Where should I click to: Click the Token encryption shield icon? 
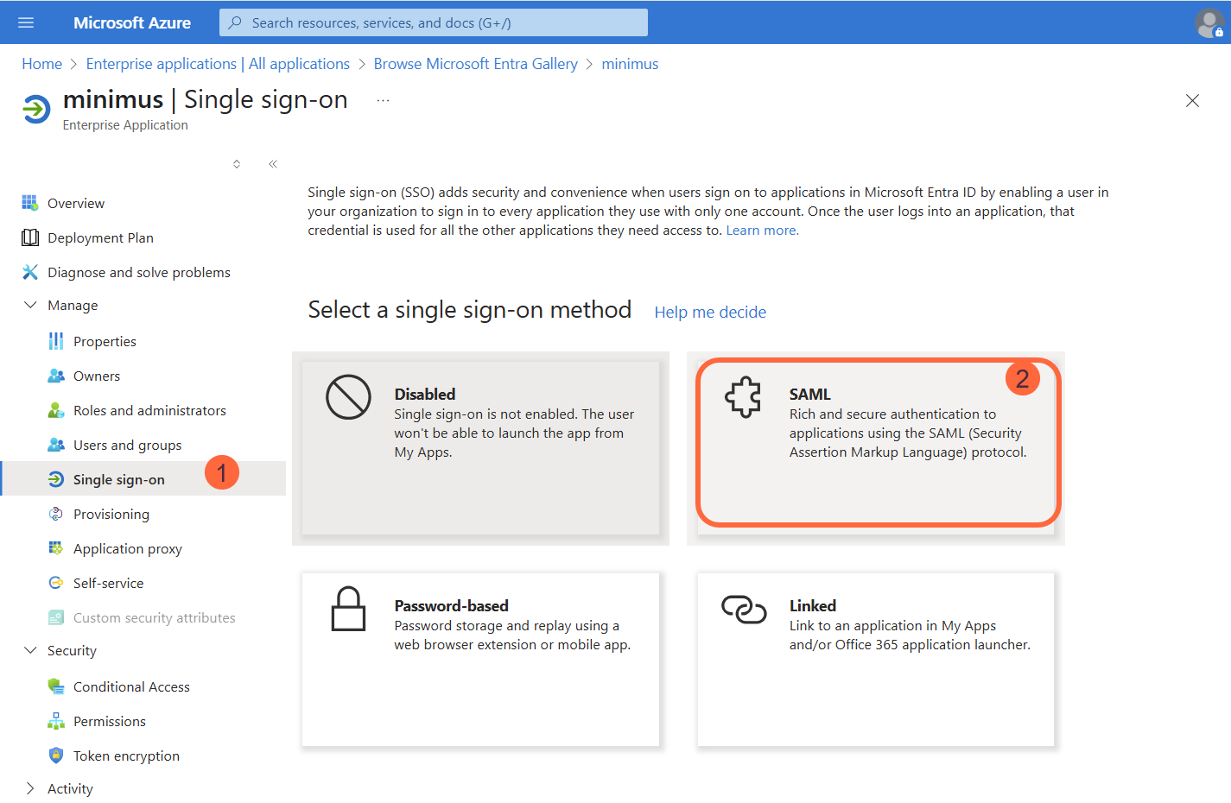click(x=56, y=756)
